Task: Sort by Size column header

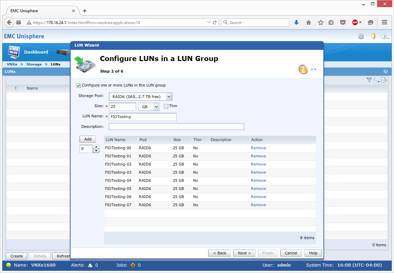Action: click(182, 140)
